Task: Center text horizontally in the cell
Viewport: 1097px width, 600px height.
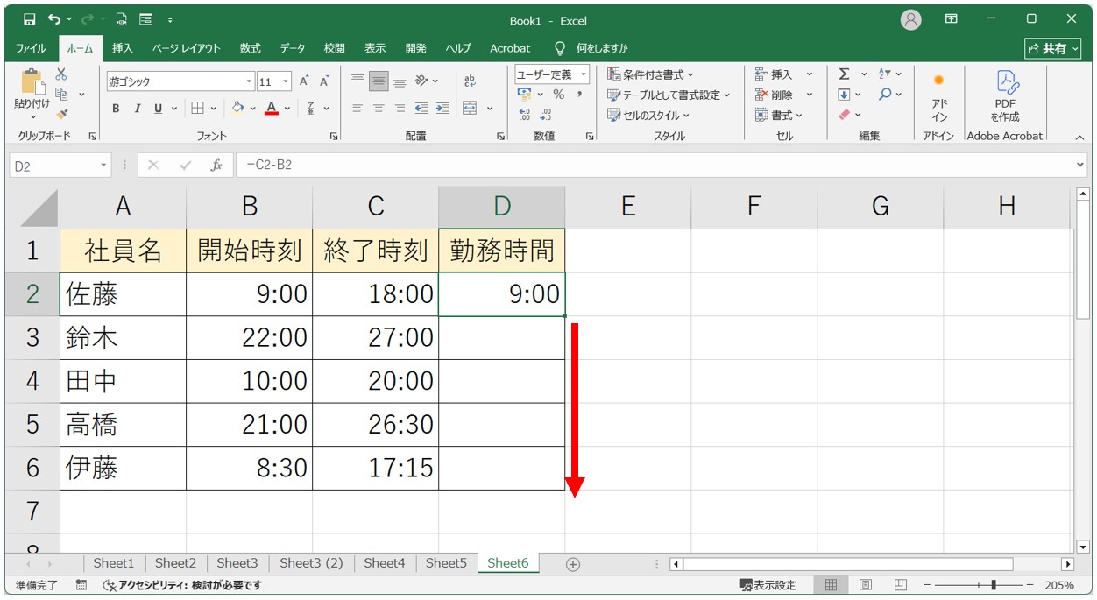Action: pos(379,109)
